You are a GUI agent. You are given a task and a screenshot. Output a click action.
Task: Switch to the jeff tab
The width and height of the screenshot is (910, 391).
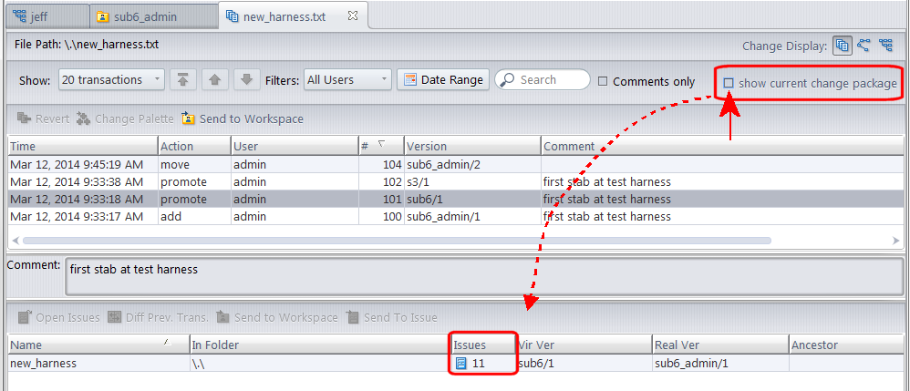(x=43, y=16)
